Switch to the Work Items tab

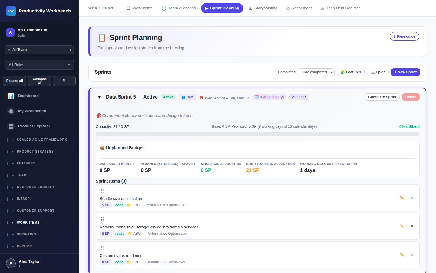click(x=139, y=8)
